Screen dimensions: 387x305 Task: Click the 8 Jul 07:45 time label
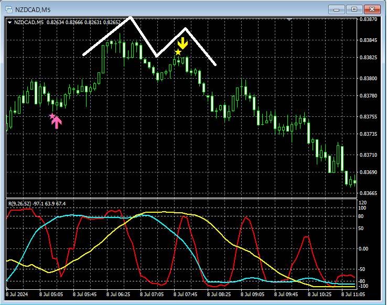point(185,295)
